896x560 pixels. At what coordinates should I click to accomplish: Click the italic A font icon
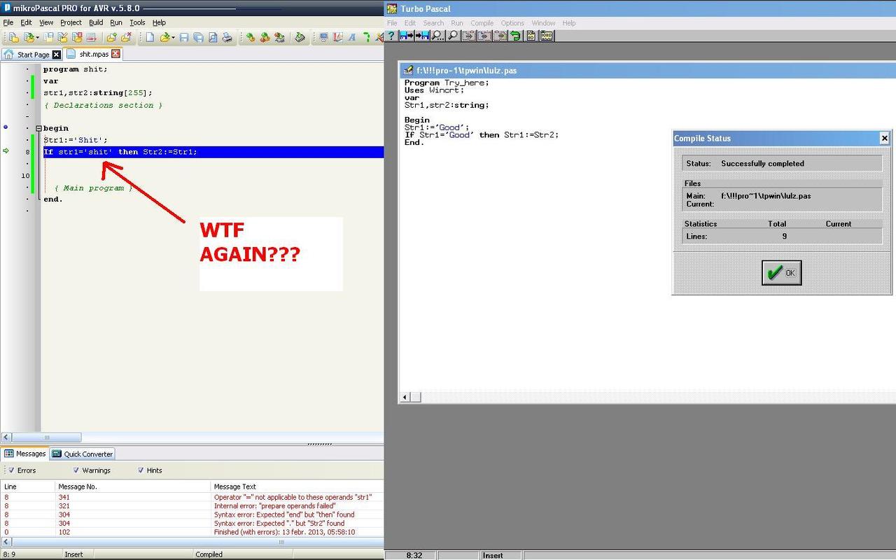coord(352,38)
